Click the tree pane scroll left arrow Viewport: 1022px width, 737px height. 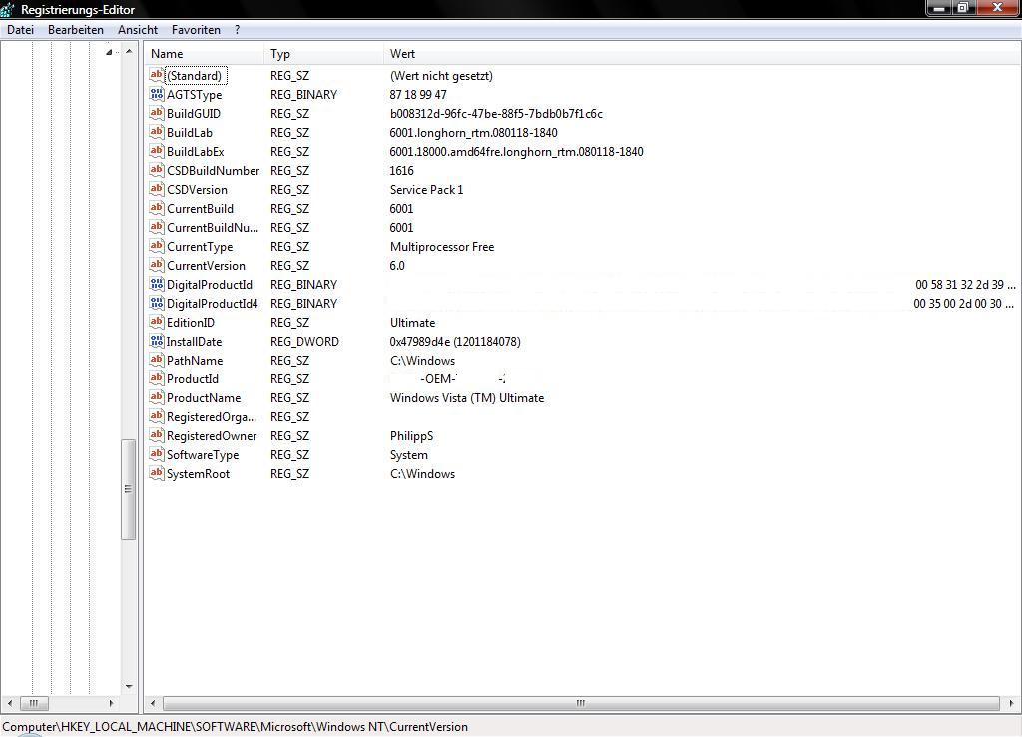(9, 703)
